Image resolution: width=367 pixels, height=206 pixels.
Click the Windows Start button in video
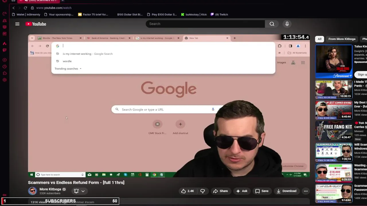32,175
